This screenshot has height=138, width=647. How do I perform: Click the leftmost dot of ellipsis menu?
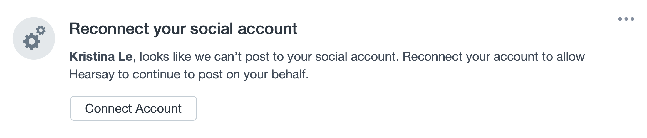tap(620, 19)
